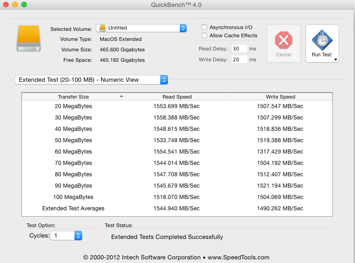The image size is (355, 263).
Task: Click the Volume Size value 465.600 Gigabytes
Action: (x=122, y=50)
